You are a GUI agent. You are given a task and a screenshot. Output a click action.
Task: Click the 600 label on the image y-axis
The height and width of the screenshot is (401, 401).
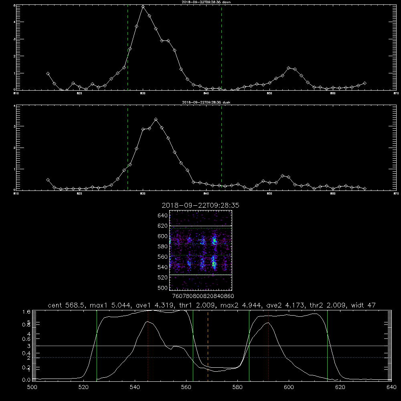(x=162, y=236)
